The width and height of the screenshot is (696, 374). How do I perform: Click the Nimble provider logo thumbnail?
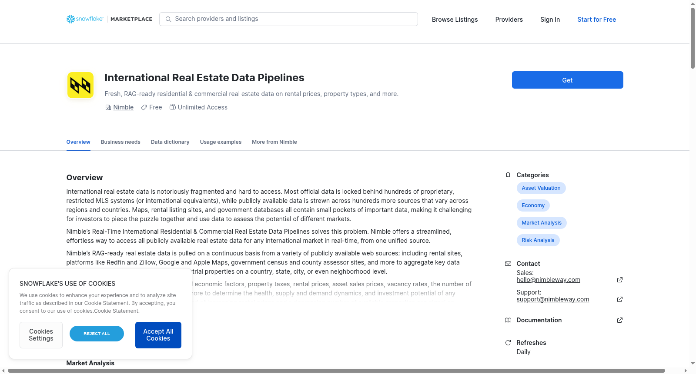coord(80,85)
